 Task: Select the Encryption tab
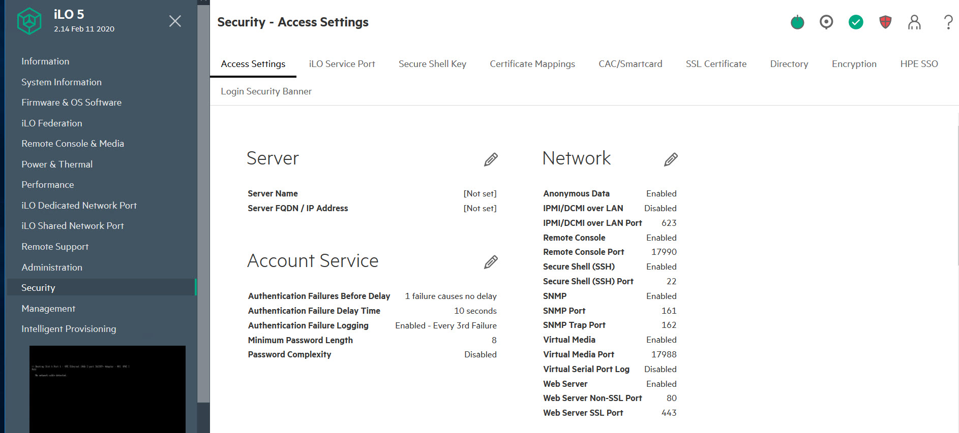[854, 64]
